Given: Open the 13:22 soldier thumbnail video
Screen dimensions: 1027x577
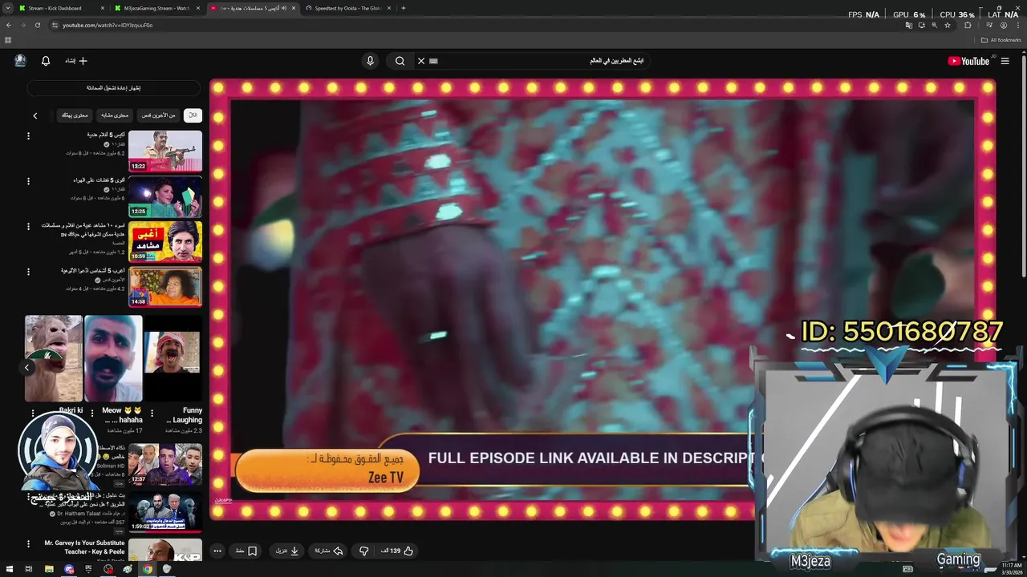Looking at the screenshot, I should point(165,151).
